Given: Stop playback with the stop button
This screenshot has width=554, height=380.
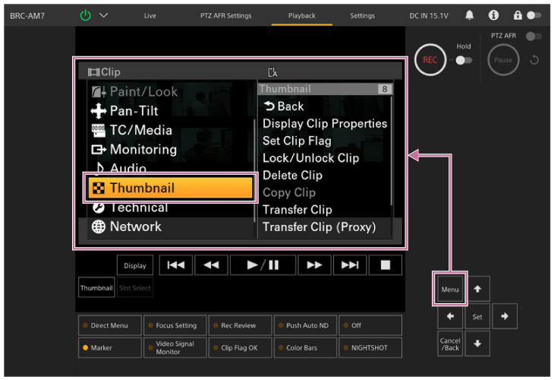Looking at the screenshot, I should point(386,264).
